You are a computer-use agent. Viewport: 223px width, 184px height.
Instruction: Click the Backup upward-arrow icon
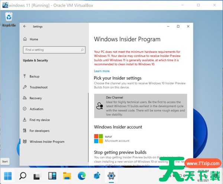coord(25,76)
